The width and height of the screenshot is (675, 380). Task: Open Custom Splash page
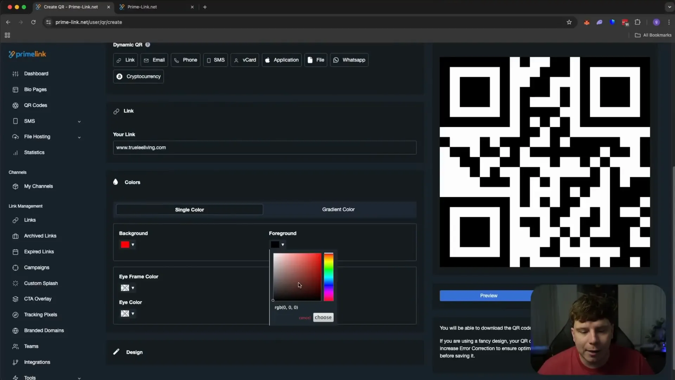41,283
